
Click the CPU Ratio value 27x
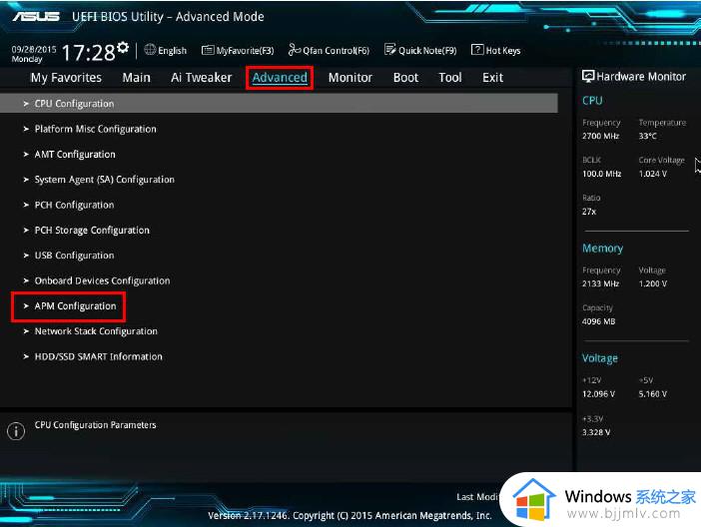coord(589,212)
